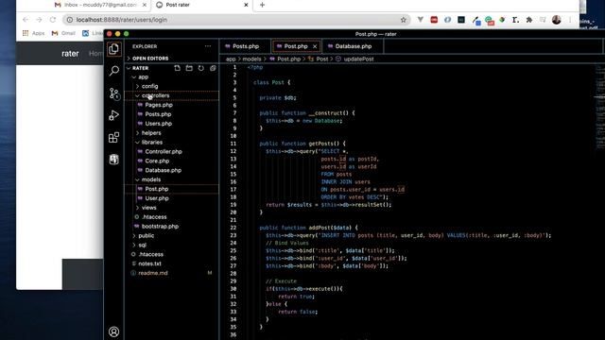
Task: Click New Folder icon in RATER header
Action: point(189,68)
